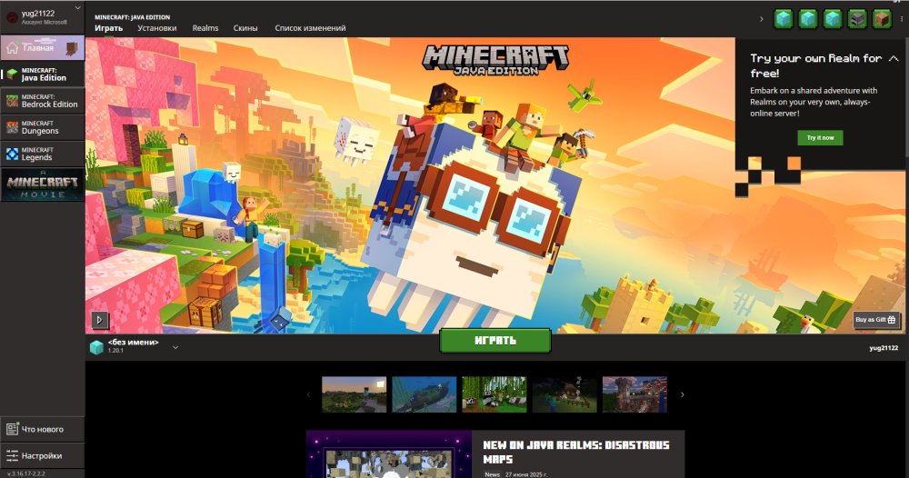Launch diamond block icon beside the expand arrow
Viewport: 909px width, 478px height.
coord(784,19)
